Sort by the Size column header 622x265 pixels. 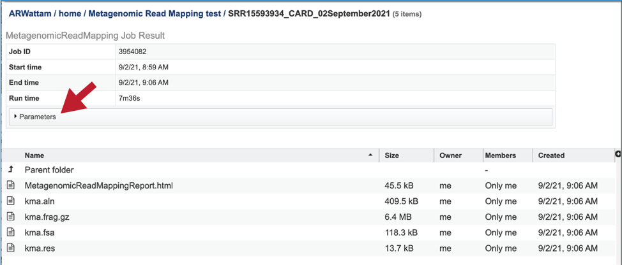point(392,155)
